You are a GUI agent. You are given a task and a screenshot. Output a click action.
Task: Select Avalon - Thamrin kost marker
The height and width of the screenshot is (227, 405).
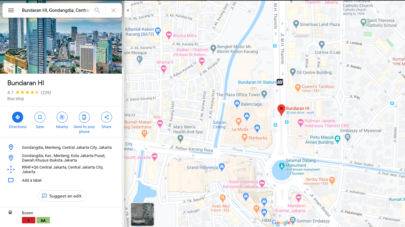pyautogui.click(x=201, y=61)
